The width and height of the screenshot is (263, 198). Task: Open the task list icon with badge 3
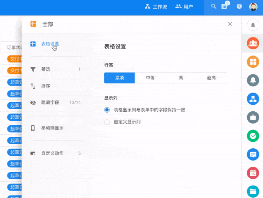(x=224, y=6)
